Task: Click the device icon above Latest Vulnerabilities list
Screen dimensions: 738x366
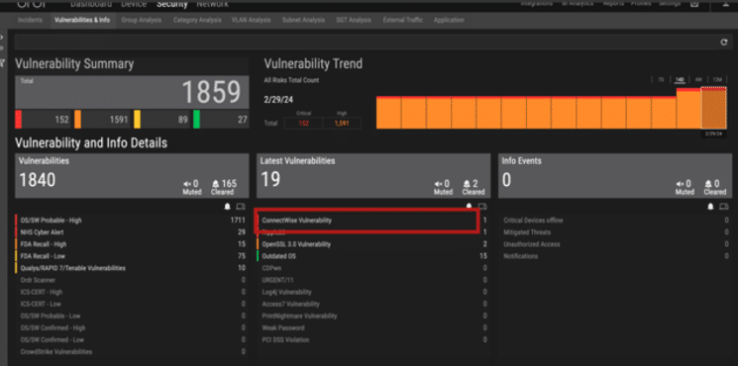Action: click(482, 207)
